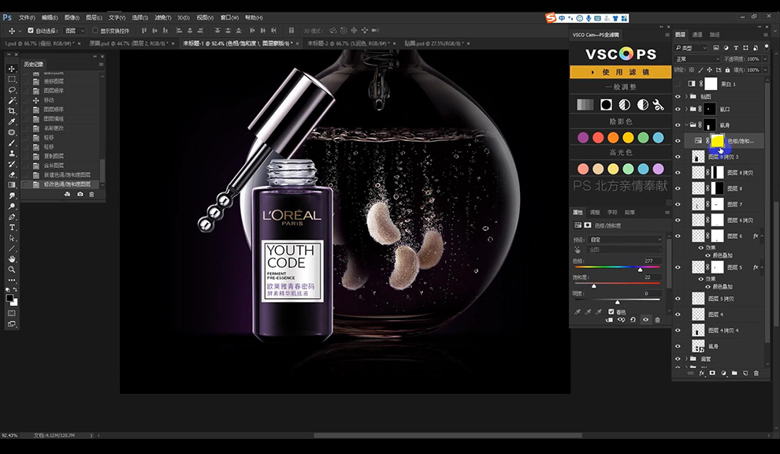Open the 预设 preset dropdown in Properties

click(x=626, y=240)
